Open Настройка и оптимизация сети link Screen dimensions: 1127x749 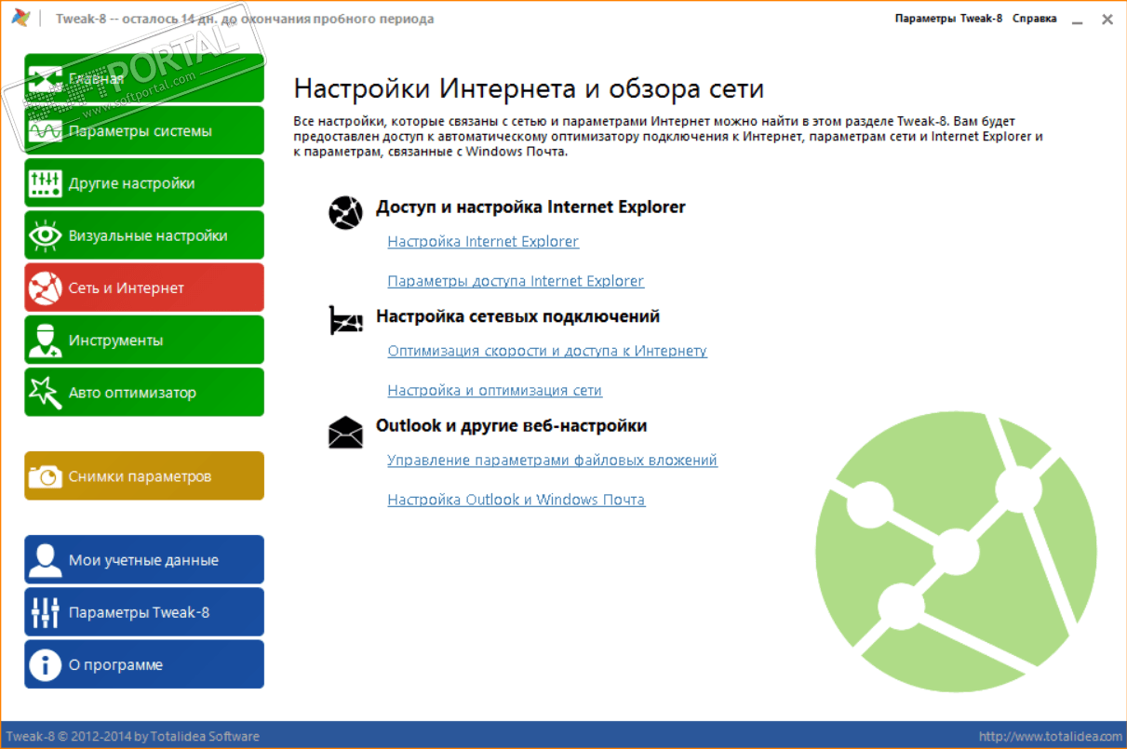pos(495,391)
